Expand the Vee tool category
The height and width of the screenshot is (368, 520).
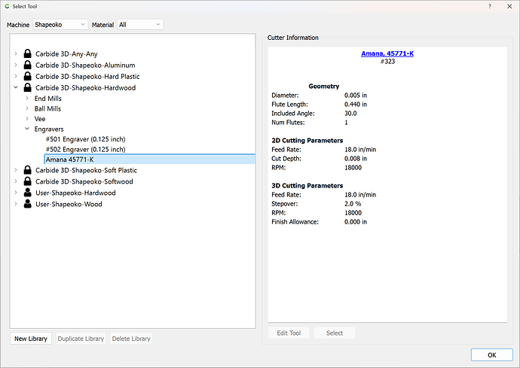(27, 119)
